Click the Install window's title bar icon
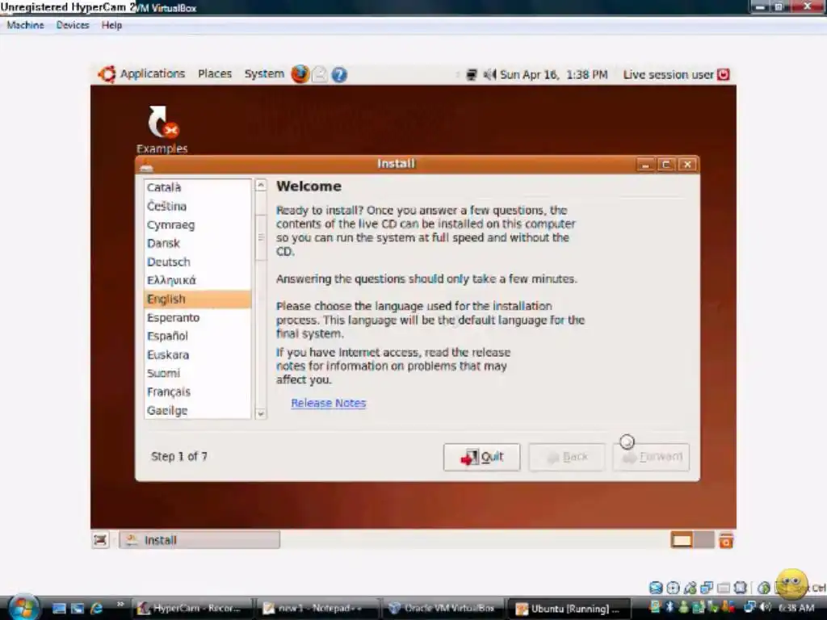 tap(146, 165)
